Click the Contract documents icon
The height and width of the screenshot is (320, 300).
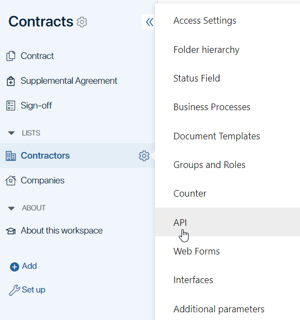click(10, 56)
